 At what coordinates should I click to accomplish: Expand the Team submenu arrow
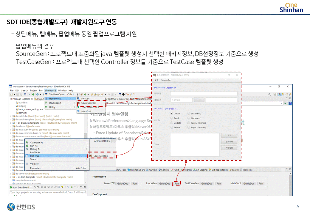tap(87, 159)
